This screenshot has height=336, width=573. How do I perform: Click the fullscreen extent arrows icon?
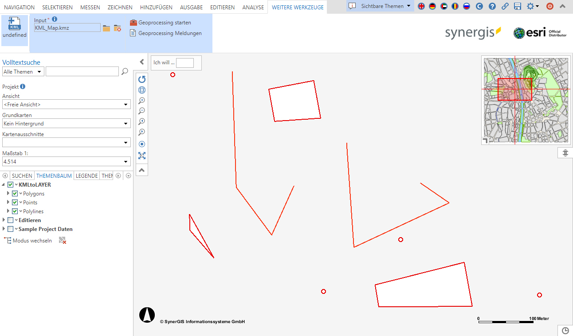[x=141, y=156]
